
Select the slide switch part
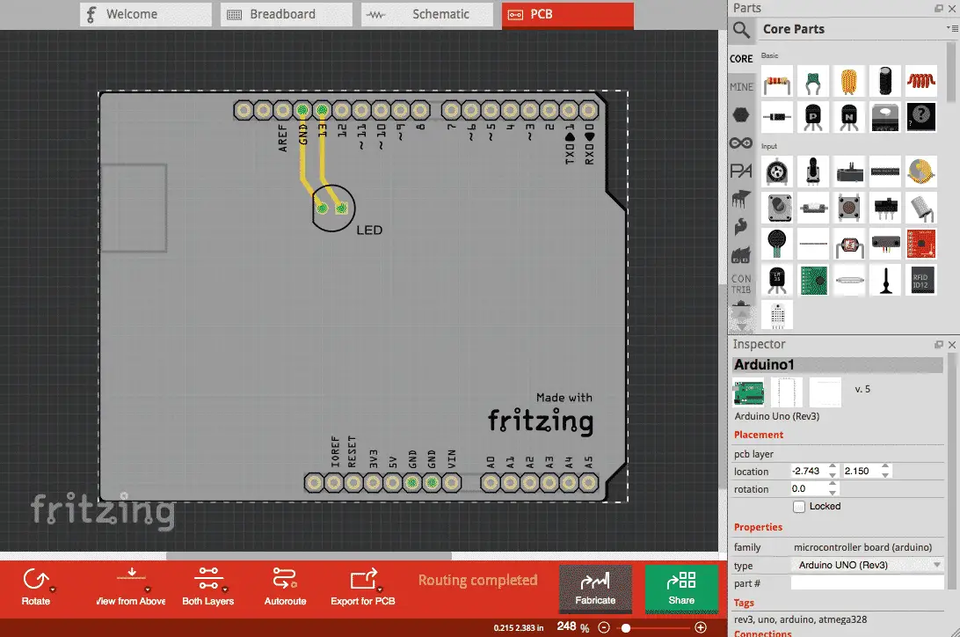pyautogui.click(x=885, y=209)
